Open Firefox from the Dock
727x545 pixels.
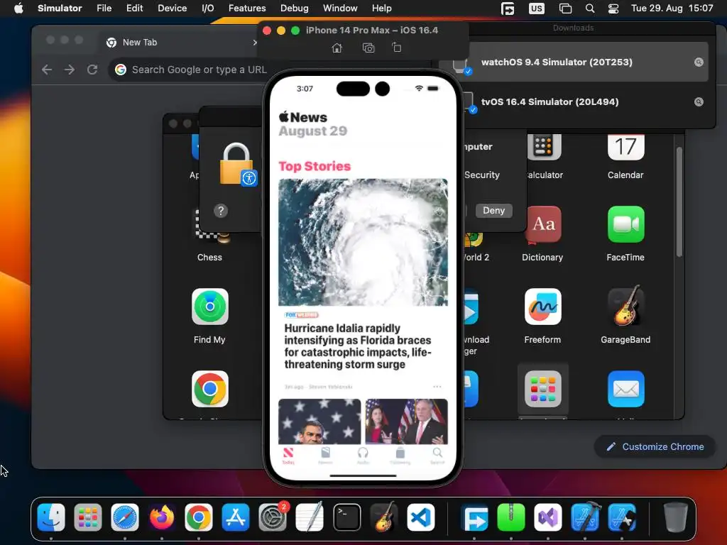pos(162,517)
